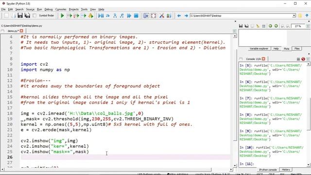Switch to the Variable explorer tab
This screenshot has height=175, width=311.
(259, 49)
